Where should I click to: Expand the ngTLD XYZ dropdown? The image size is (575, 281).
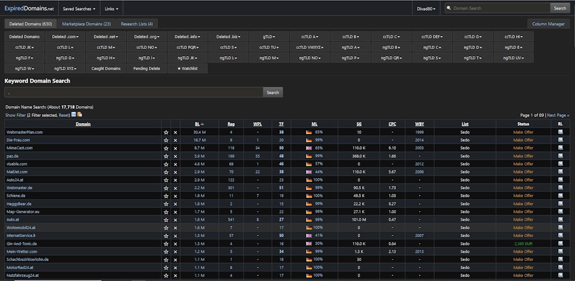click(65, 69)
